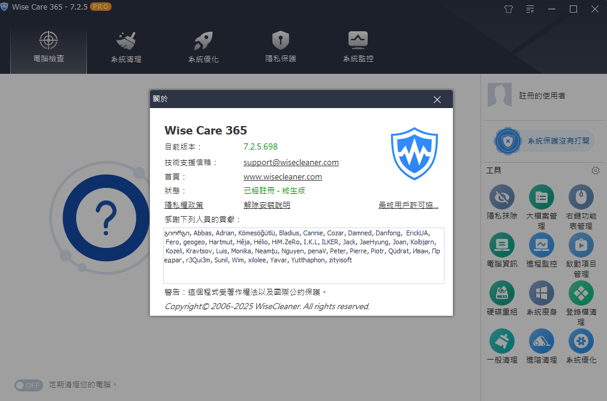Screen dimensions: 607x401
Task: Click the Copyright 2006-2025 WiseCleaner text
Action: 267,307
